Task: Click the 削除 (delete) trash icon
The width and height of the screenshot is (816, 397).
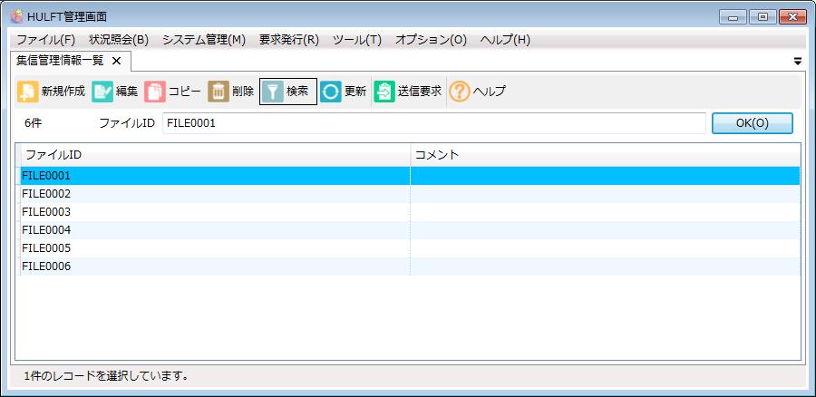Action: [x=219, y=92]
